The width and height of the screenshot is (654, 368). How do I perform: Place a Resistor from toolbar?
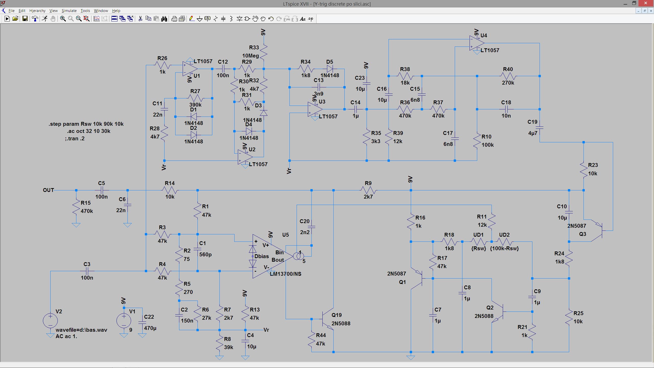click(x=216, y=19)
